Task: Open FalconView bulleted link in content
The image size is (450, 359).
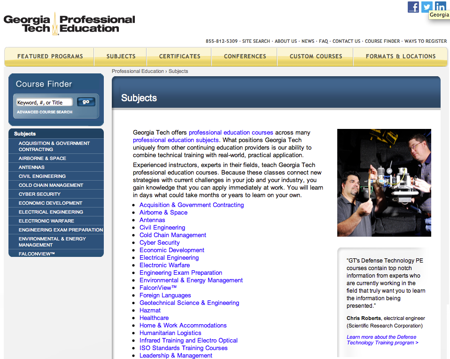Action: tap(158, 287)
